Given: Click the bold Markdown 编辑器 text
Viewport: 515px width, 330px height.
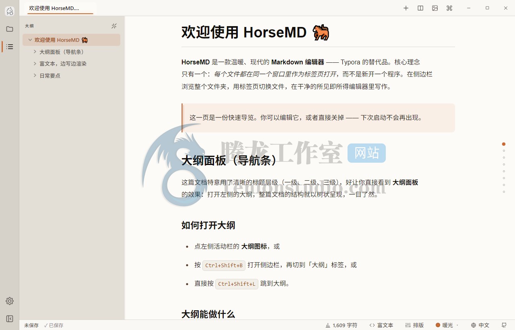Looking at the screenshot, I should point(298,62).
